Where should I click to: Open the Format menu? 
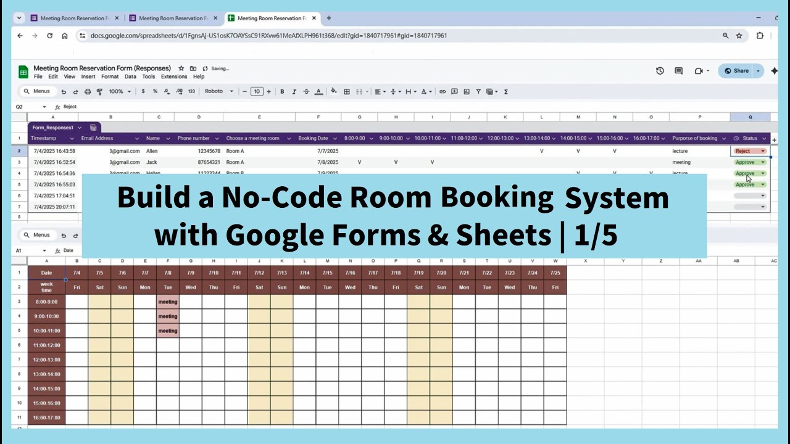(110, 77)
